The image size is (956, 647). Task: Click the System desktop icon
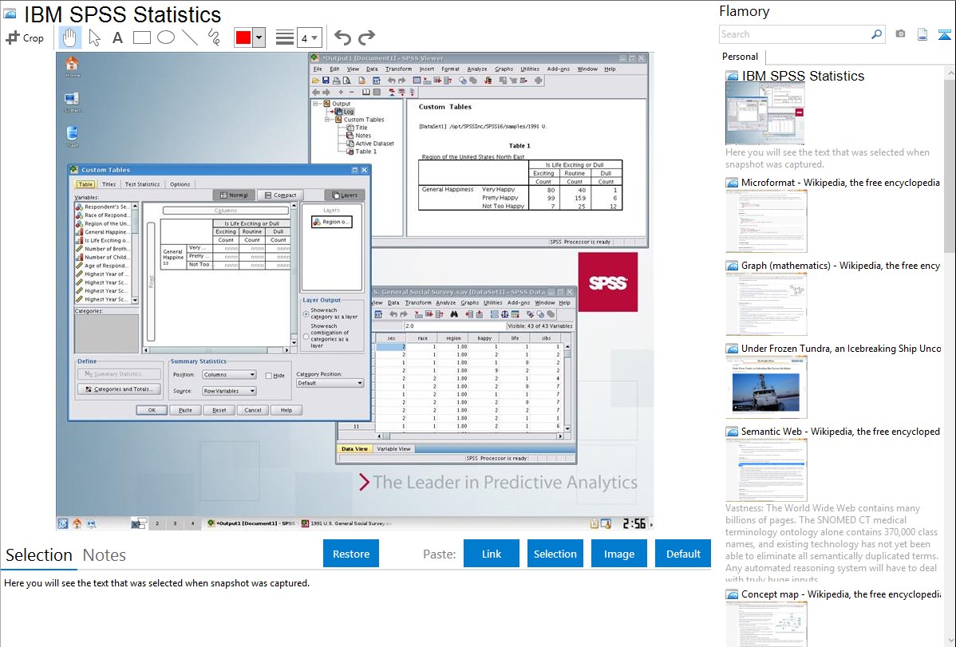(x=72, y=101)
